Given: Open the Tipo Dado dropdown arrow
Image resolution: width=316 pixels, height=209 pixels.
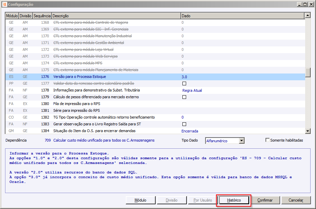Looking at the screenshot, I should [242, 141].
